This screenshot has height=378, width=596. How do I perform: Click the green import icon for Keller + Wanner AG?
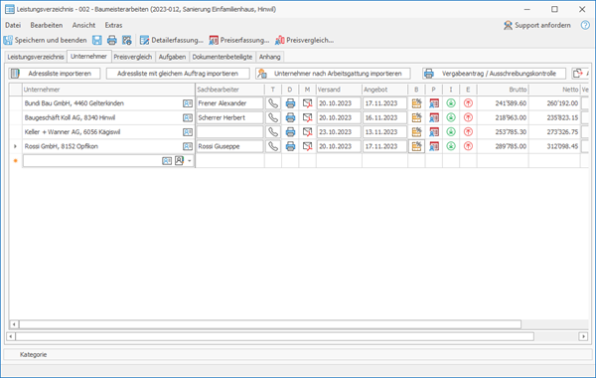pyautogui.click(x=451, y=132)
